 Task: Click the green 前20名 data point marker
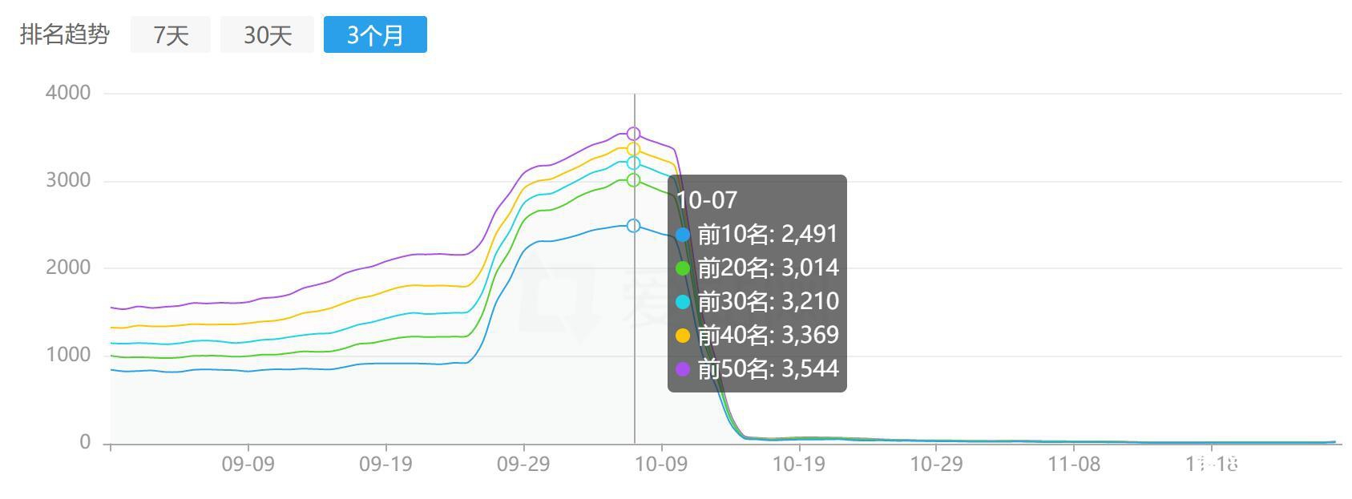pos(633,180)
